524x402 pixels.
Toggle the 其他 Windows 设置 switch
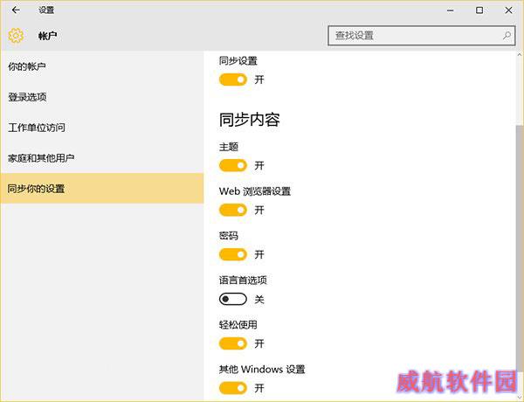tap(233, 388)
